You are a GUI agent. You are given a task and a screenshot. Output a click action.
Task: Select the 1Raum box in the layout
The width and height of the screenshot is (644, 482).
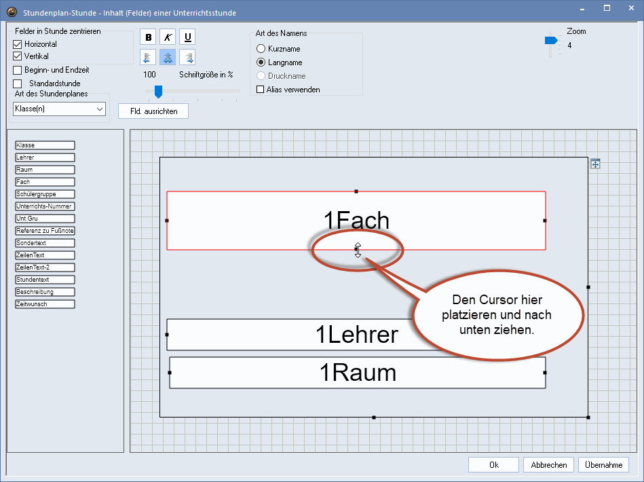(x=358, y=373)
